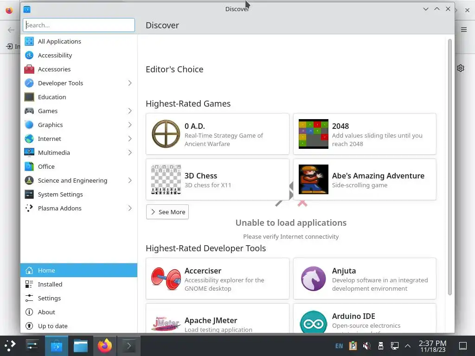Expand the Science and Engineering arrow
The image size is (475, 356).
coord(130,180)
